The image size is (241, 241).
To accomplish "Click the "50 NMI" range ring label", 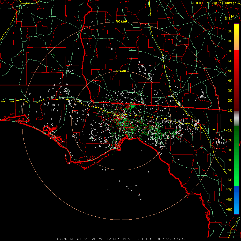I will click(121, 71).
